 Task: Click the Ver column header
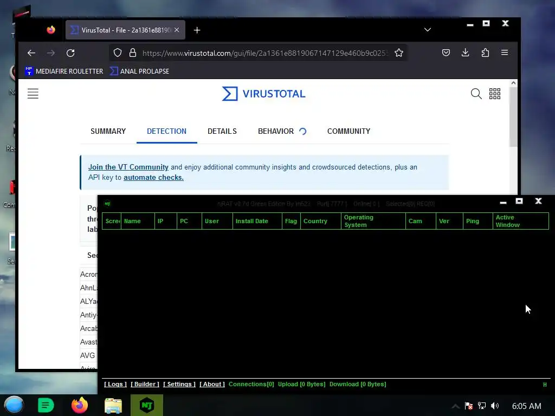click(x=449, y=221)
